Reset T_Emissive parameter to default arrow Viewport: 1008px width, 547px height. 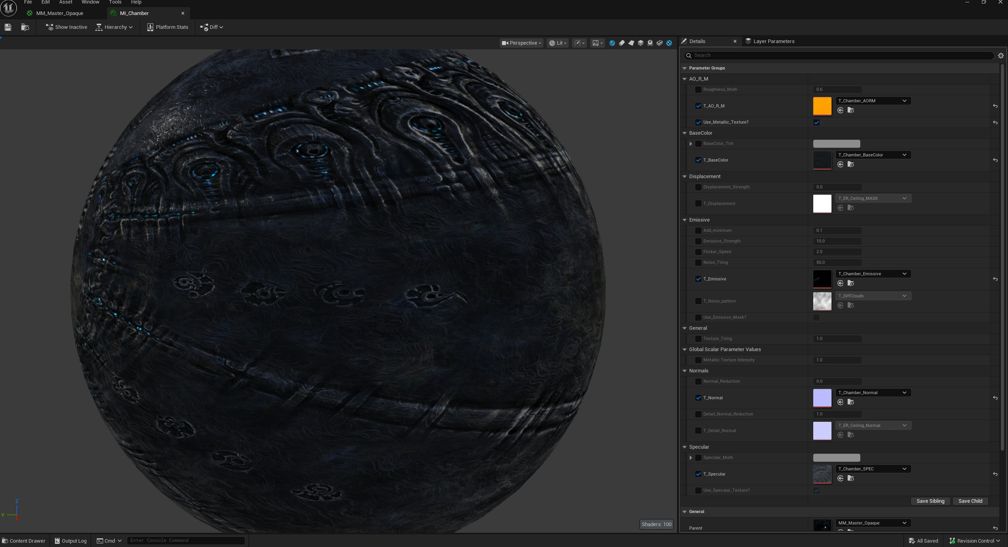995,279
